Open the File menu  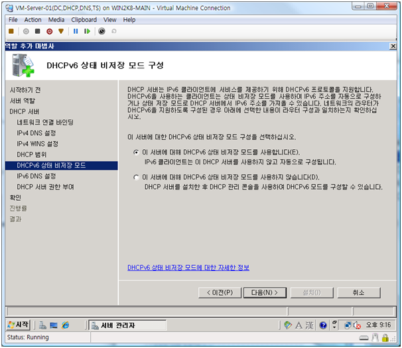pos(13,20)
